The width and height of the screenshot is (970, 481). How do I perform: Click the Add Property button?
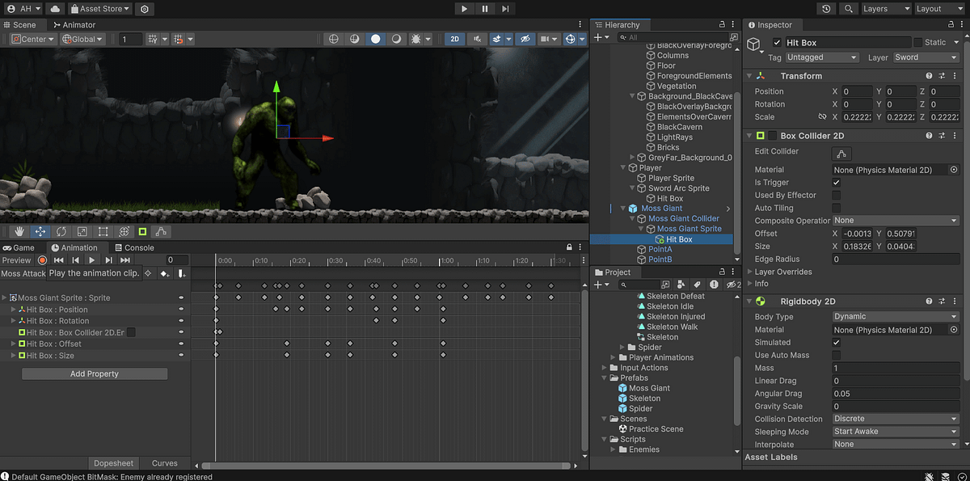[94, 373]
